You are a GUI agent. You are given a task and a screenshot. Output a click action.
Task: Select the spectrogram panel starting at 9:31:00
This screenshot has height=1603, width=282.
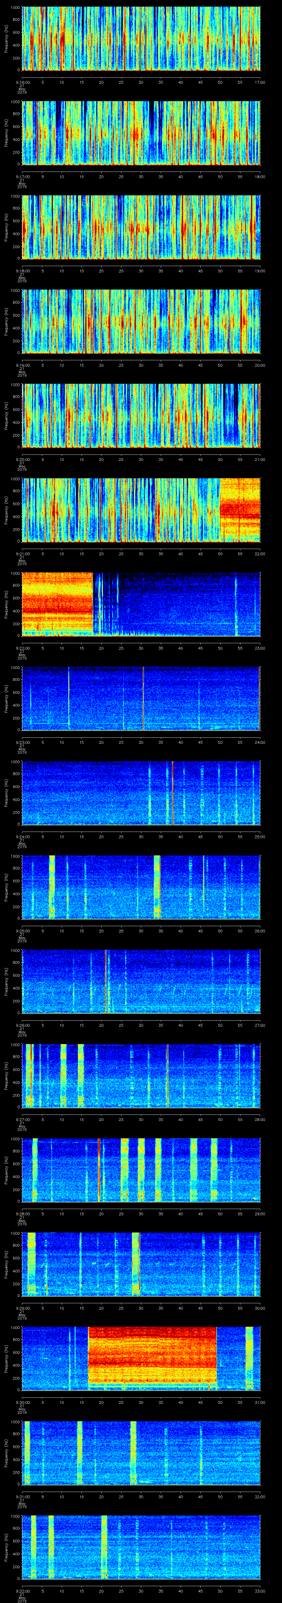pyautogui.click(x=141, y=1452)
